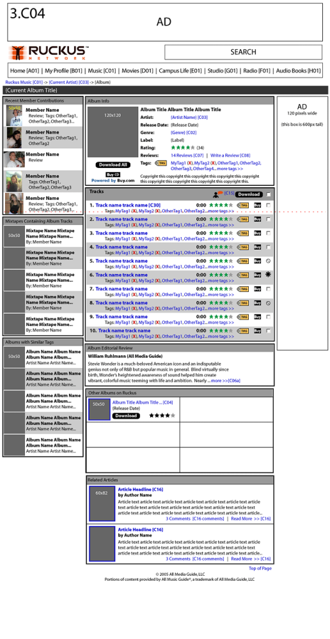This screenshot has width=330, height=639.
Task: Expand more tags for track 4
Action: click(x=221, y=252)
